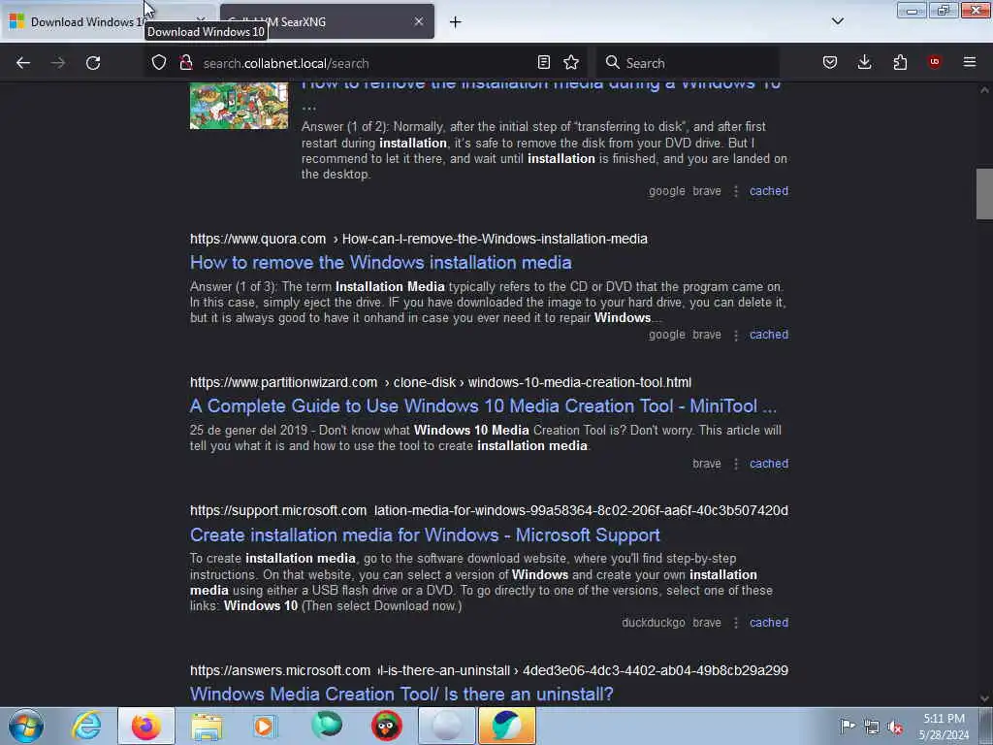Open the MiniTool Media Creation Tool guide

point(483,406)
